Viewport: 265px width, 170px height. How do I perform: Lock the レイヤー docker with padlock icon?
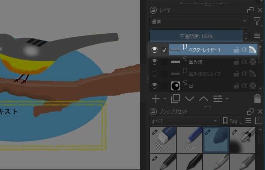tap(153, 10)
